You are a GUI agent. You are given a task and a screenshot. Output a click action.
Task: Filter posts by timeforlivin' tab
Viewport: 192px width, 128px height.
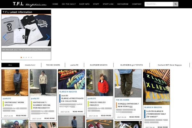(x=30, y=65)
